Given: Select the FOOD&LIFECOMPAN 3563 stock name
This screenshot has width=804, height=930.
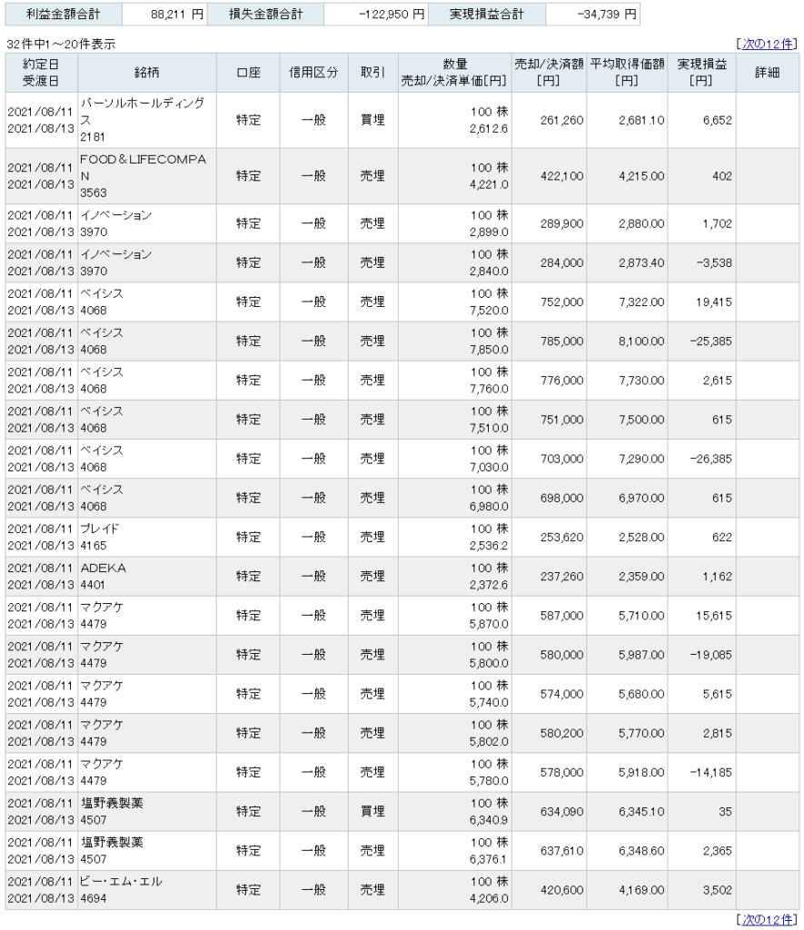Looking at the screenshot, I should click(x=143, y=176).
